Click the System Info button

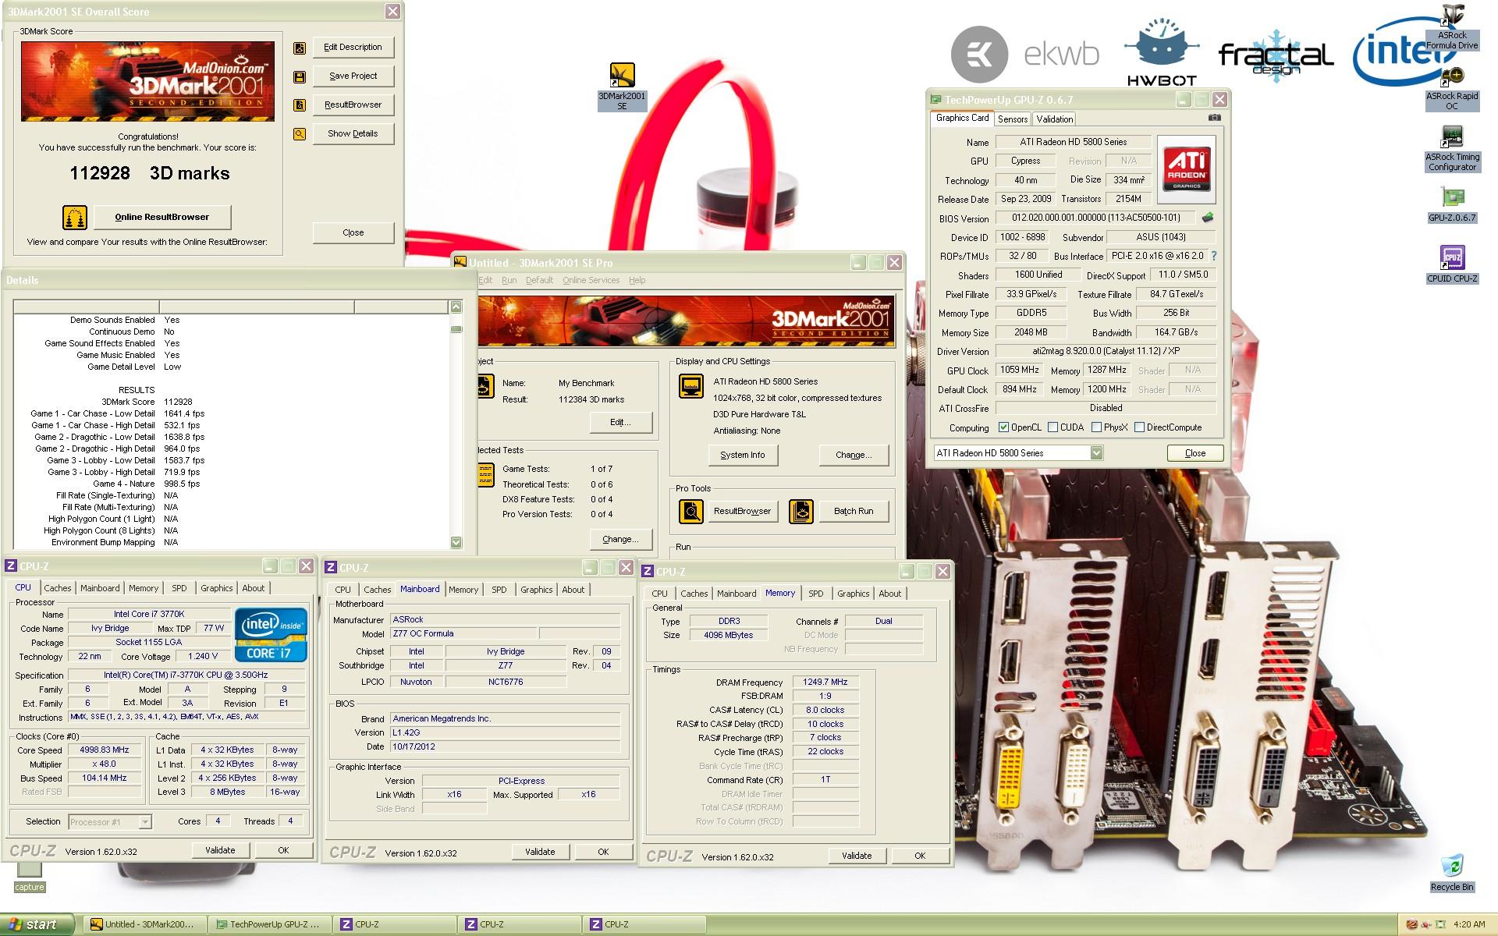(743, 456)
